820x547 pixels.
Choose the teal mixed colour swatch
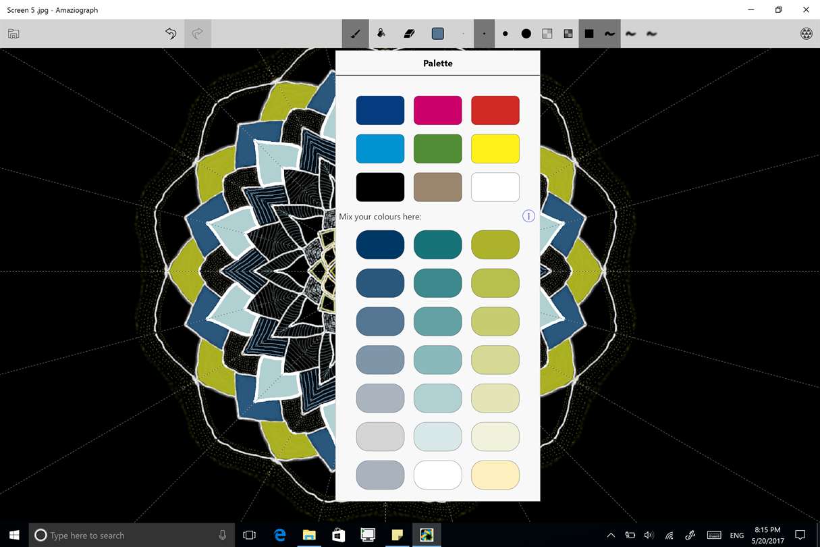pyautogui.click(x=438, y=244)
